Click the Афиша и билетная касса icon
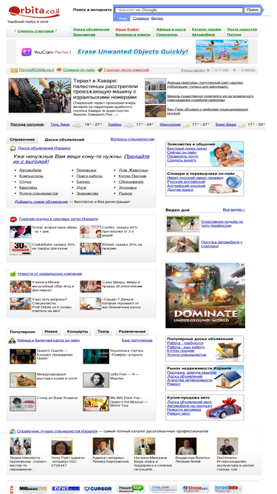This screenshot has width=277, height=494. (x=13, y=341)
